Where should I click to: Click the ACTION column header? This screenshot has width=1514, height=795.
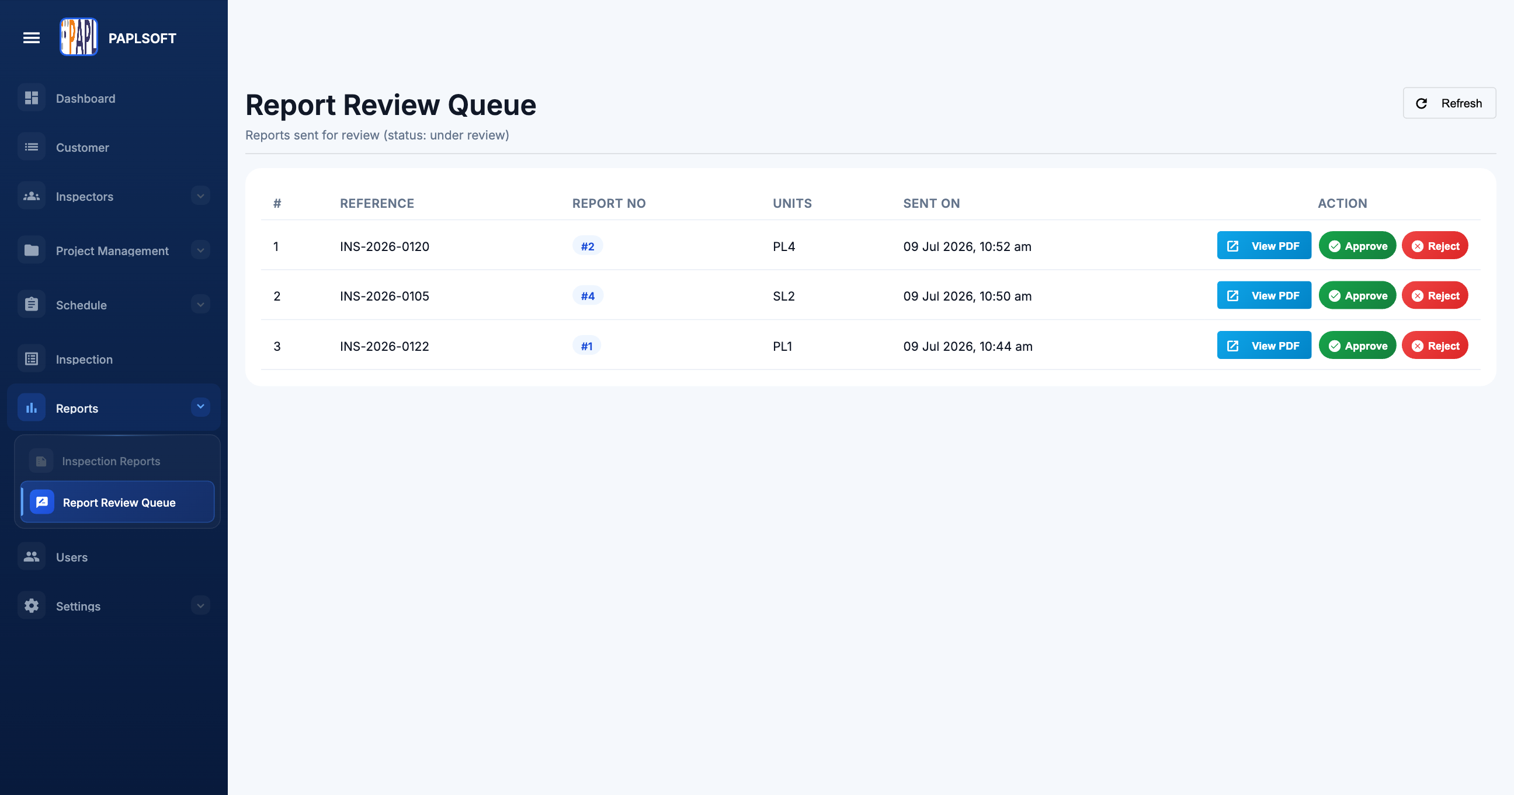click(1342, 203)
